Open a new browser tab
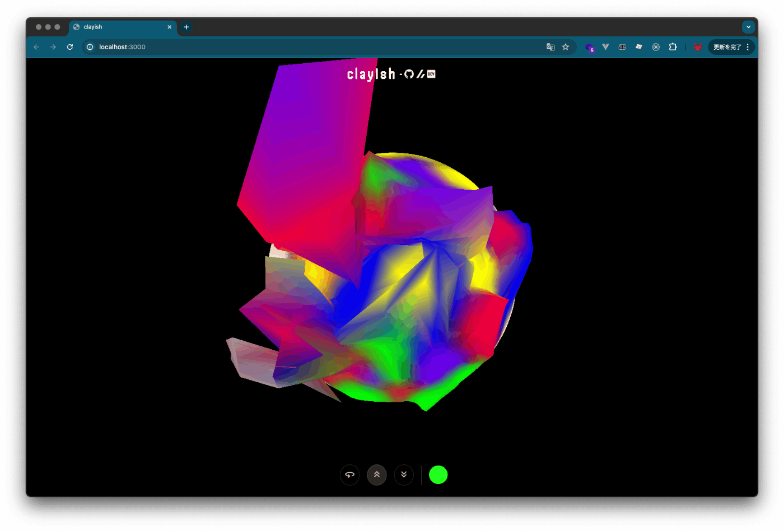784x531 pixels. 186,27
